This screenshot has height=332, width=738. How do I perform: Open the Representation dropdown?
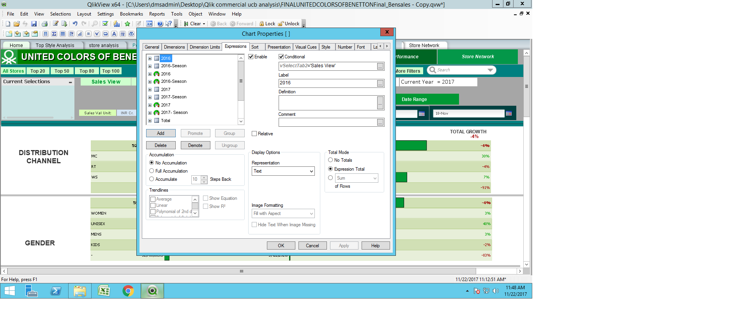tap(283, 171)
